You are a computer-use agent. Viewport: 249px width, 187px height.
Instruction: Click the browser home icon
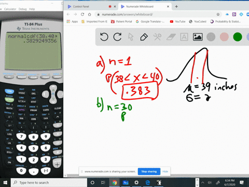point(89,15)
